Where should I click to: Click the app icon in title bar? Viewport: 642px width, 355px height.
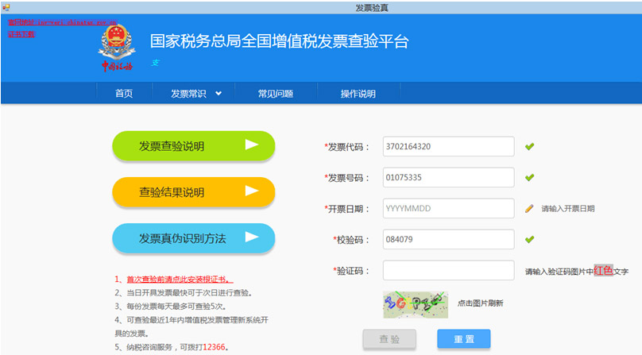pyautogui.click(x=6, y=7)
